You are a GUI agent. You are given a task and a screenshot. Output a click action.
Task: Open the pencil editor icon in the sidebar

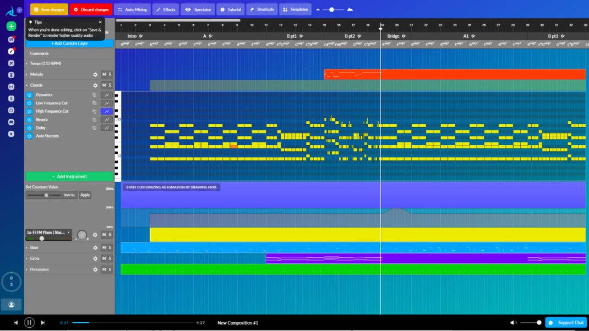(11, 52)
